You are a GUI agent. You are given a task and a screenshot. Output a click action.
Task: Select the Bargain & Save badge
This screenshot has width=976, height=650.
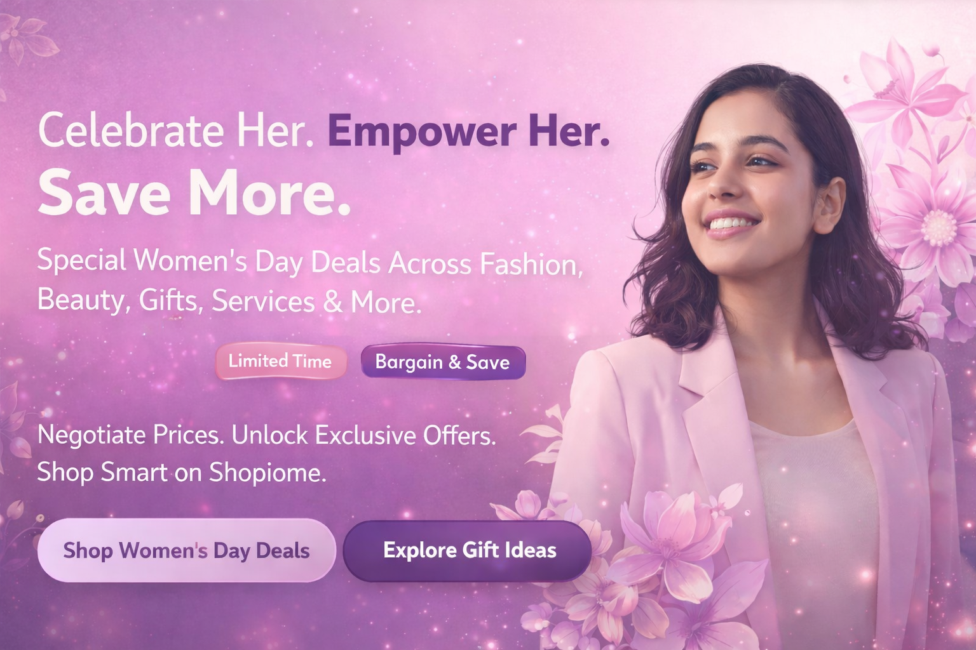point(443,362)
